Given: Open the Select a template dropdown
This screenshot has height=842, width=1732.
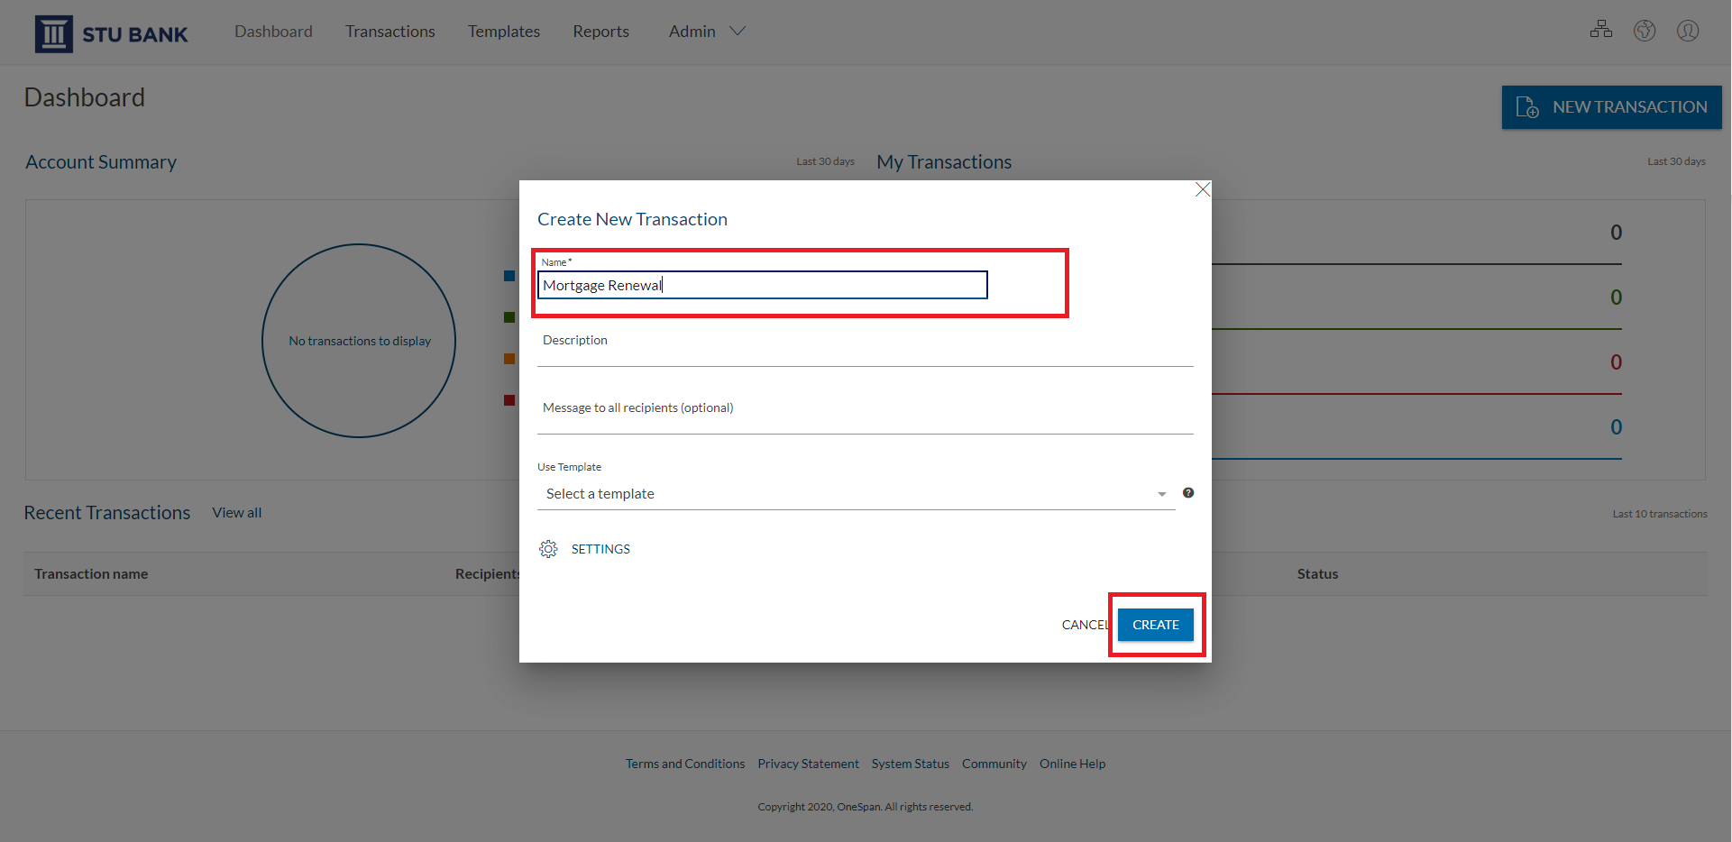Looking at the screenshot, I should click(856, 494).
